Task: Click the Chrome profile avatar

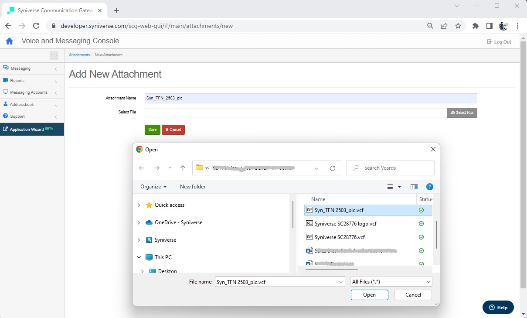Action: 503,26
